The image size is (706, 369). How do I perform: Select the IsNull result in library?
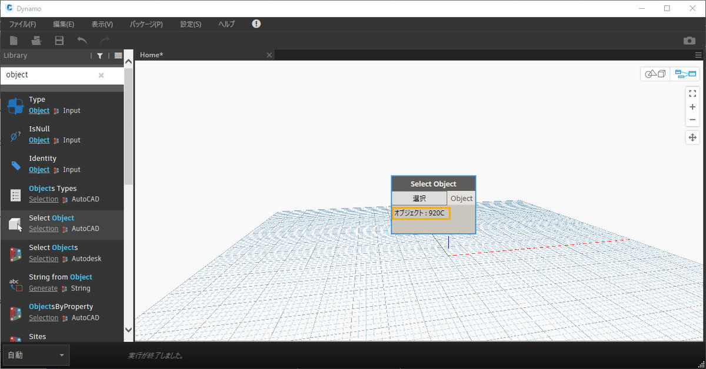coord(62,135)
